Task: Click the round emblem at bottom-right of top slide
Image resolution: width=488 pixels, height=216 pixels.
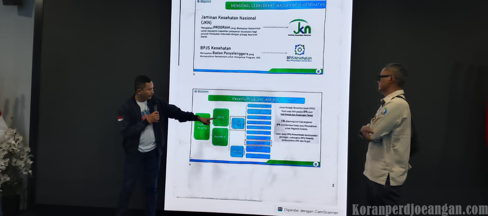Action: pos(319,71)
